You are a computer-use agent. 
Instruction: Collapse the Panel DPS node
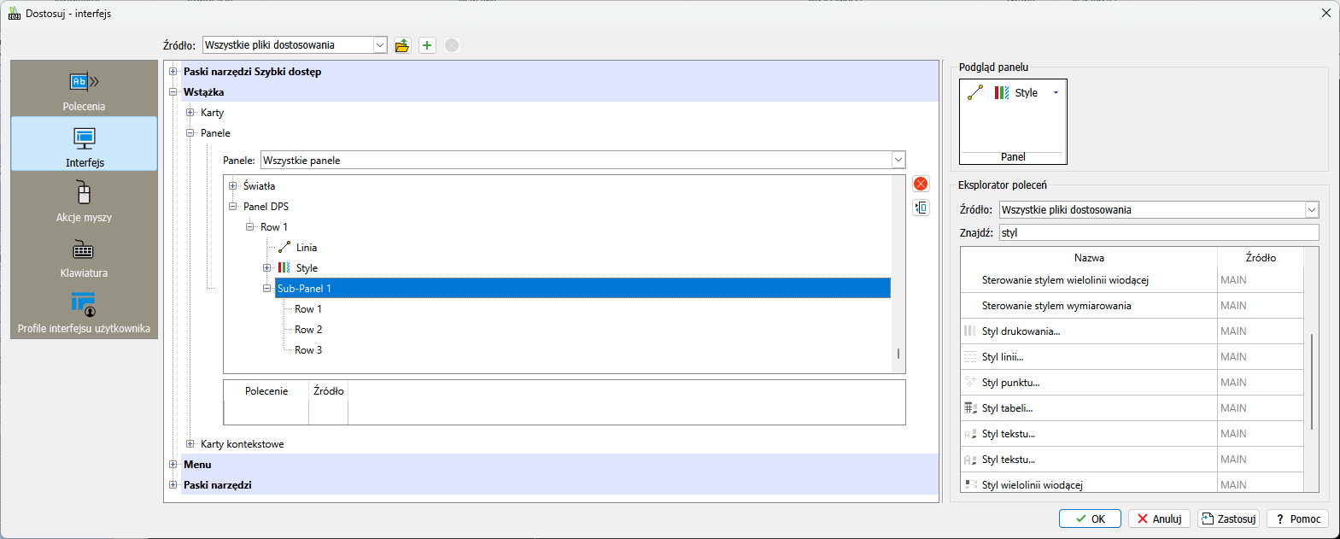[233, 207]
